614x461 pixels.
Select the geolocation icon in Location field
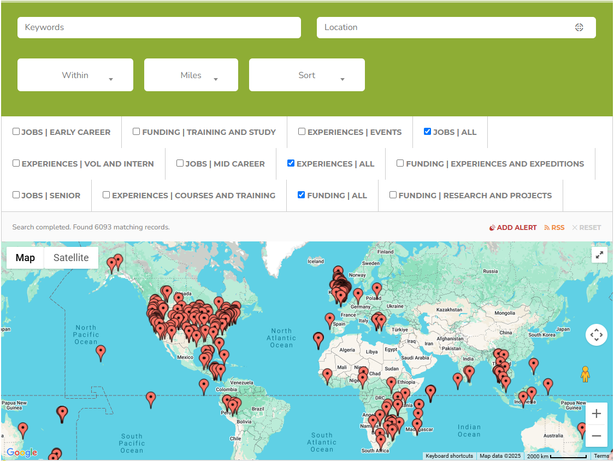pos(579,27)
